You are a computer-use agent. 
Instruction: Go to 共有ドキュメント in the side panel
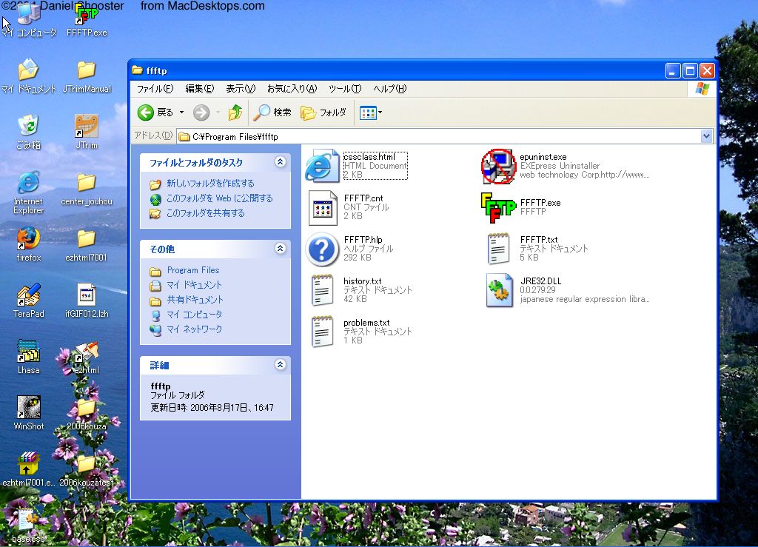(x=195, y=300)
